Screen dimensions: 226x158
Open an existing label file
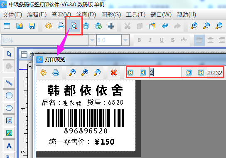point(20,26)
